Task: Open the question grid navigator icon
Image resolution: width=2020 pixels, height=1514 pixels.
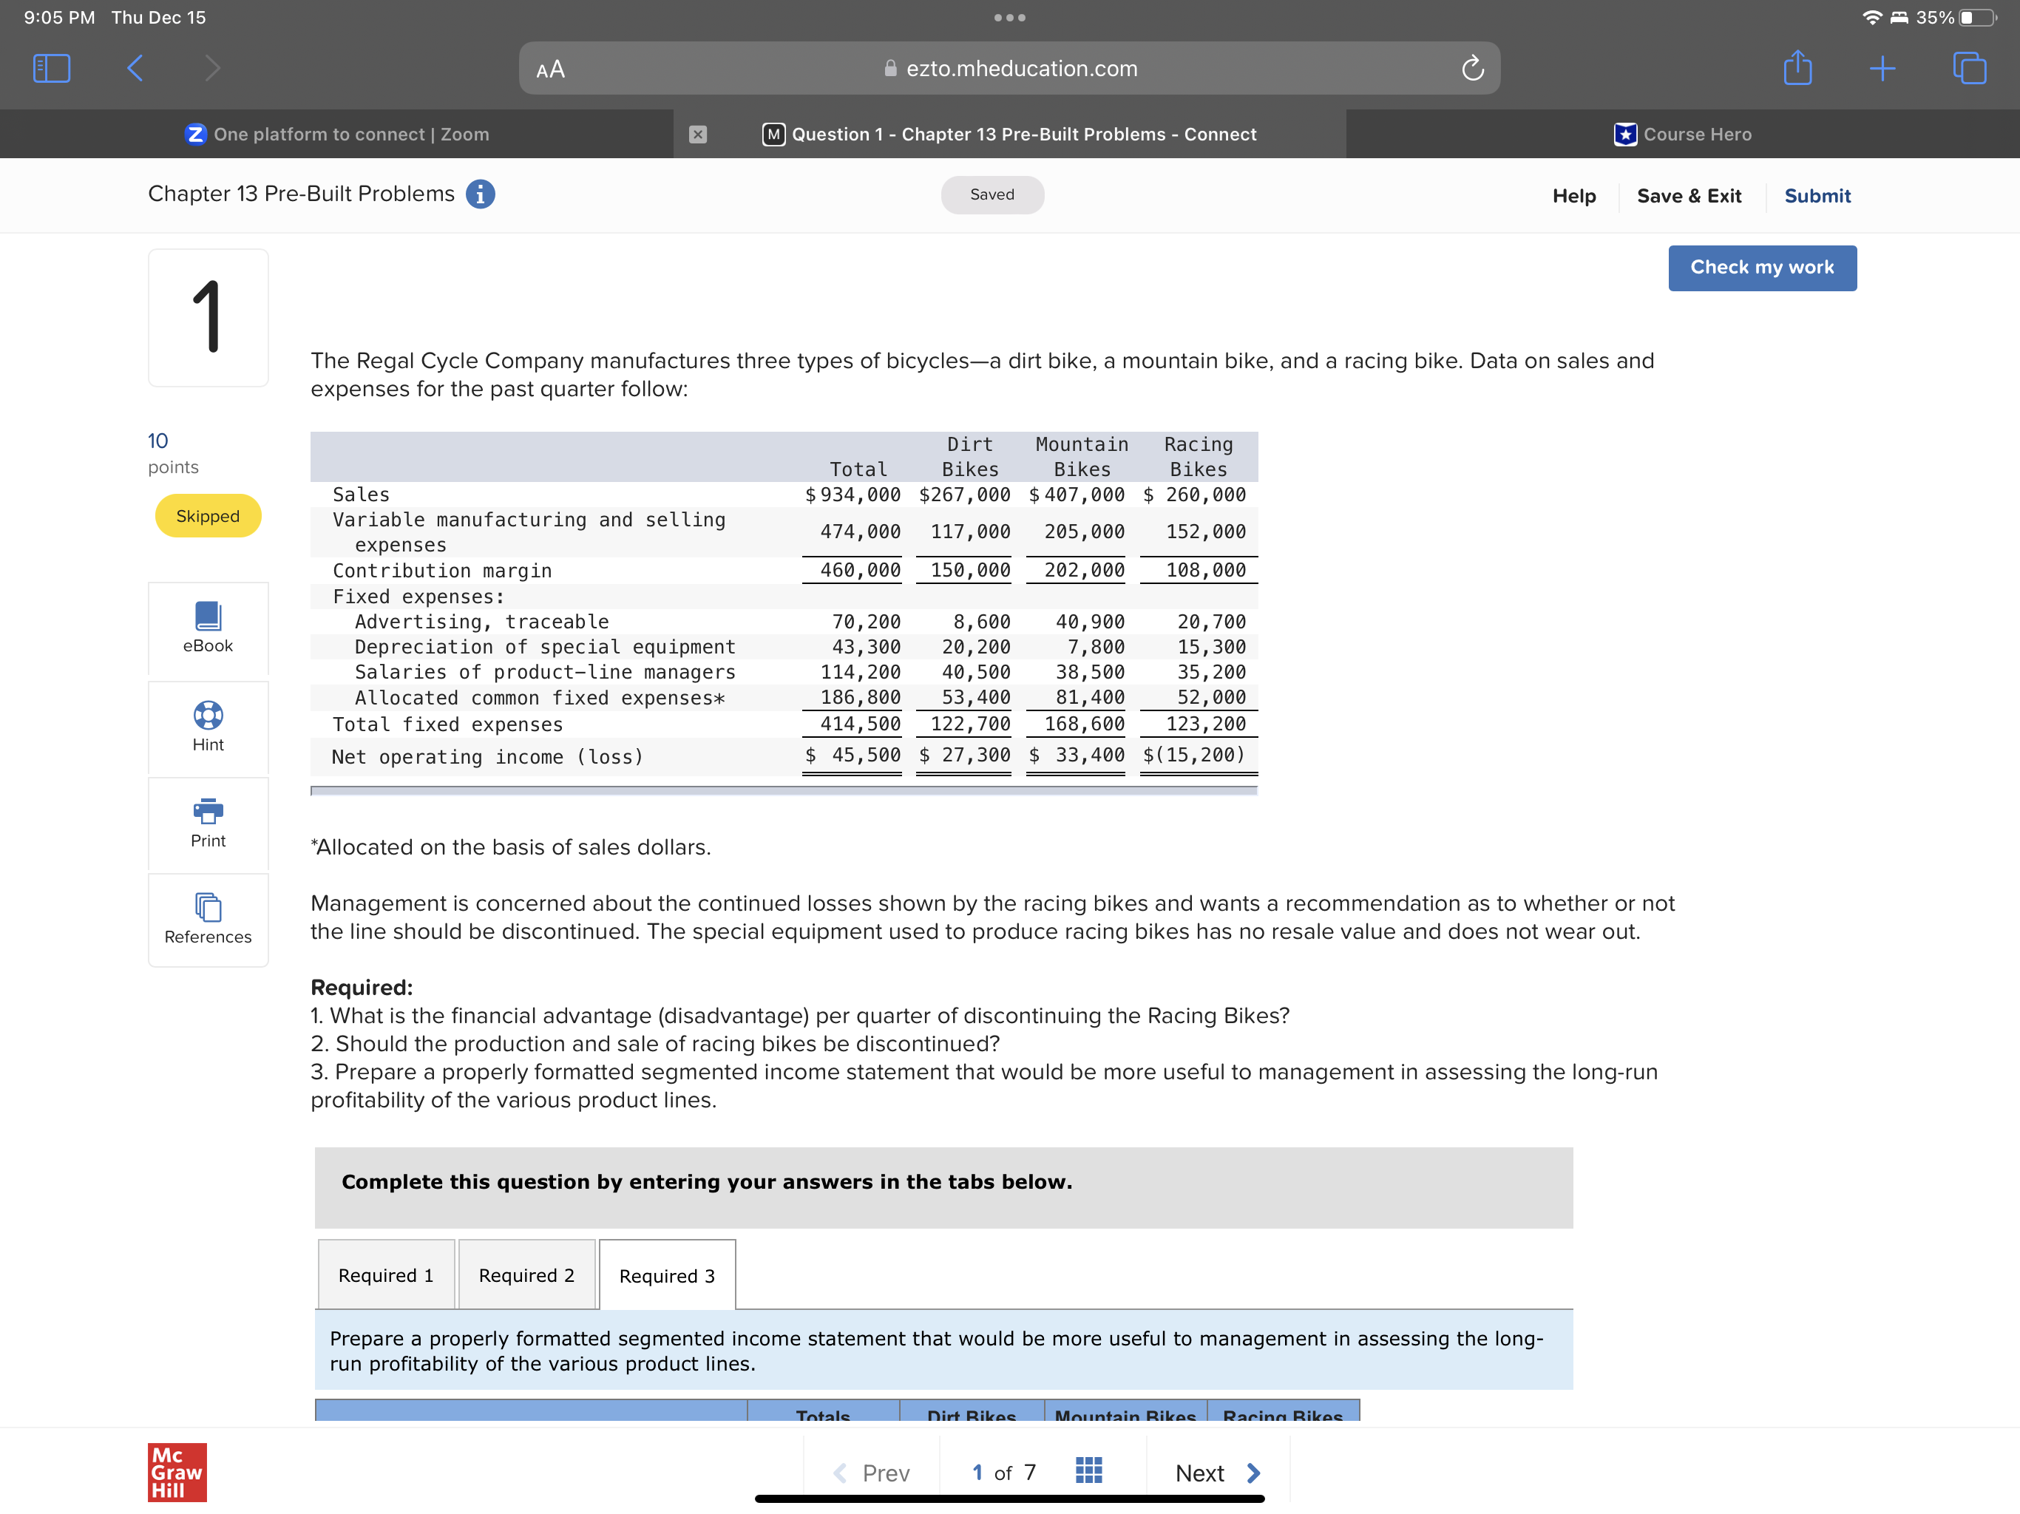Action: [1088, 1470]
